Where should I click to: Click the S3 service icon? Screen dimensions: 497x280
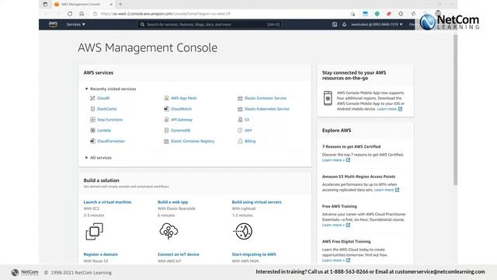(x=240, y=120)
